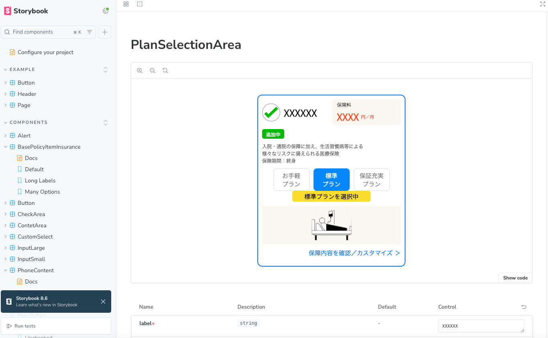The image size is (548, 338).
Task: Select the 保証充実プラン option
Action: tap(371, 179)
